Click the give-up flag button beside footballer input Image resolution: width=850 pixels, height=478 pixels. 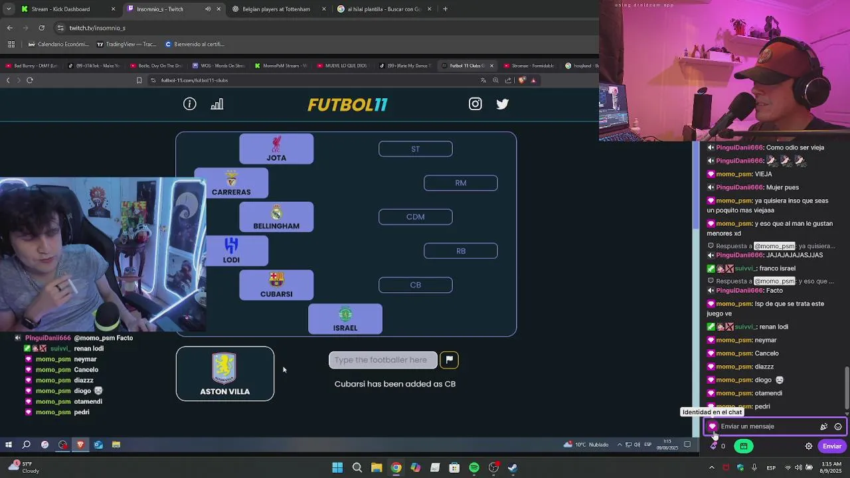click(x=450, y=360)
